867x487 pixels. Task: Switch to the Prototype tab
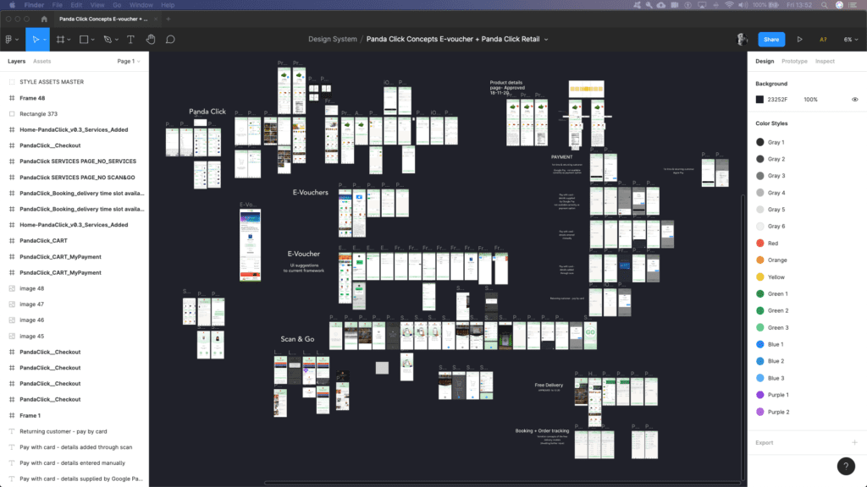tap(794, 61)
